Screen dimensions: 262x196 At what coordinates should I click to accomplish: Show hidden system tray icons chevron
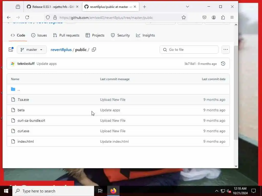pos(216,191)
